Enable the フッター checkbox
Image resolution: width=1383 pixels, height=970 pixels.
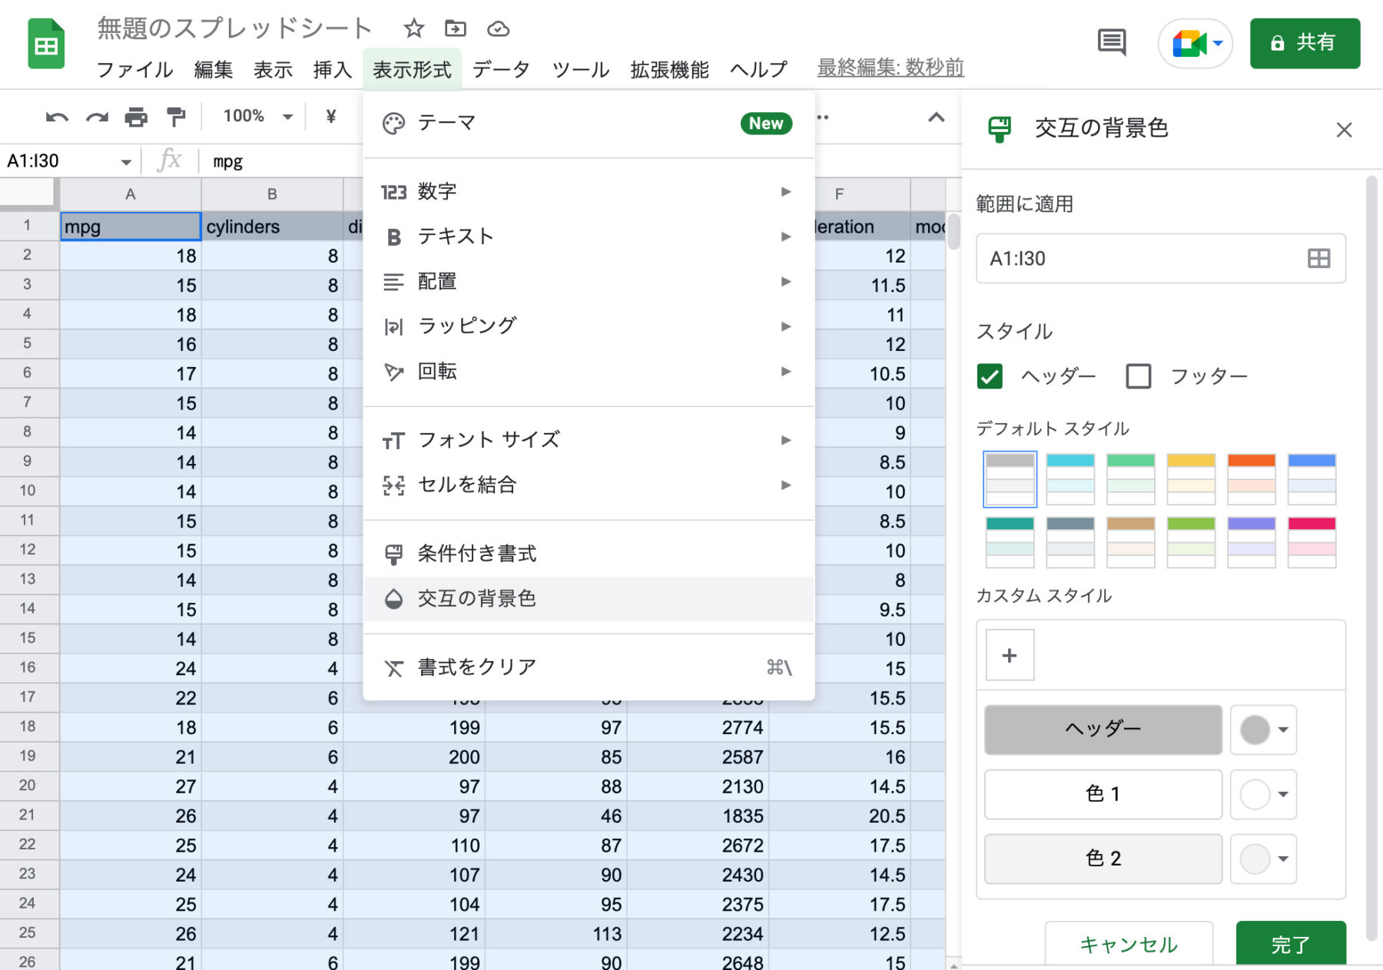point(1138,376)
